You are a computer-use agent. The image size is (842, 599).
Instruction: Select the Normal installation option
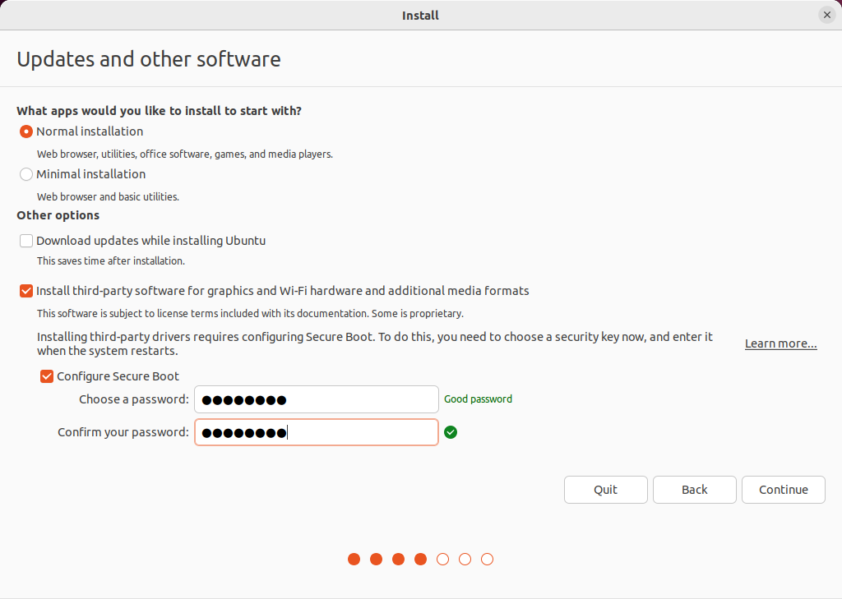point(26,131)
